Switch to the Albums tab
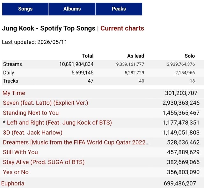This screenshot has height=188, width=204. [72, 9]
